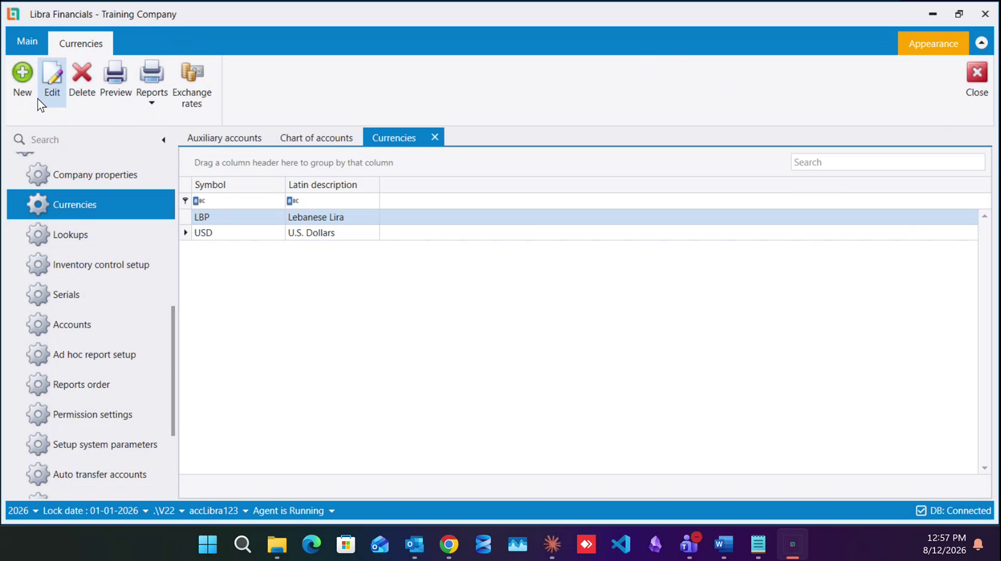The image size is (1001, 561).
Task: Click the sidebar search magnifier icon
Action: coord(19,139)
